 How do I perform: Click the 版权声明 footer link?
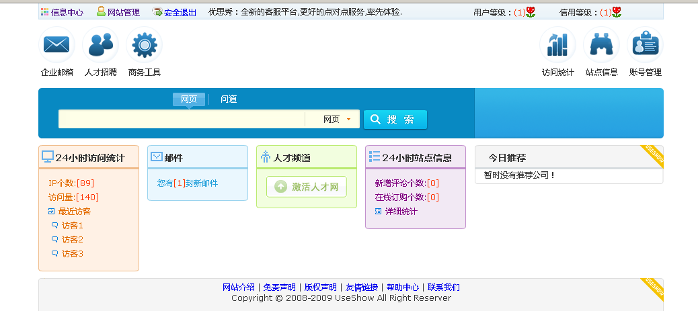pos(321,287)
